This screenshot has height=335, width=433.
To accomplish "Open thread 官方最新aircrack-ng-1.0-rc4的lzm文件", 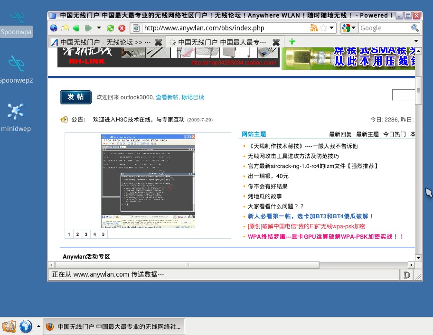I will click(313, 166).
